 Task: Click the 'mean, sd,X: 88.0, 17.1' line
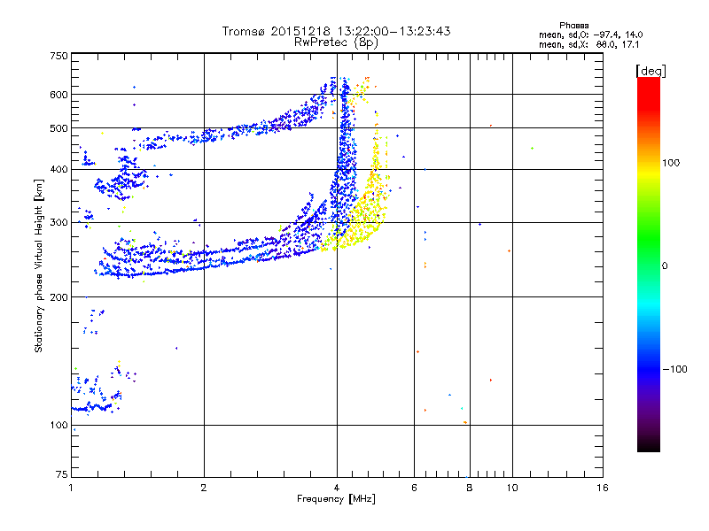(x=588, y=45)
